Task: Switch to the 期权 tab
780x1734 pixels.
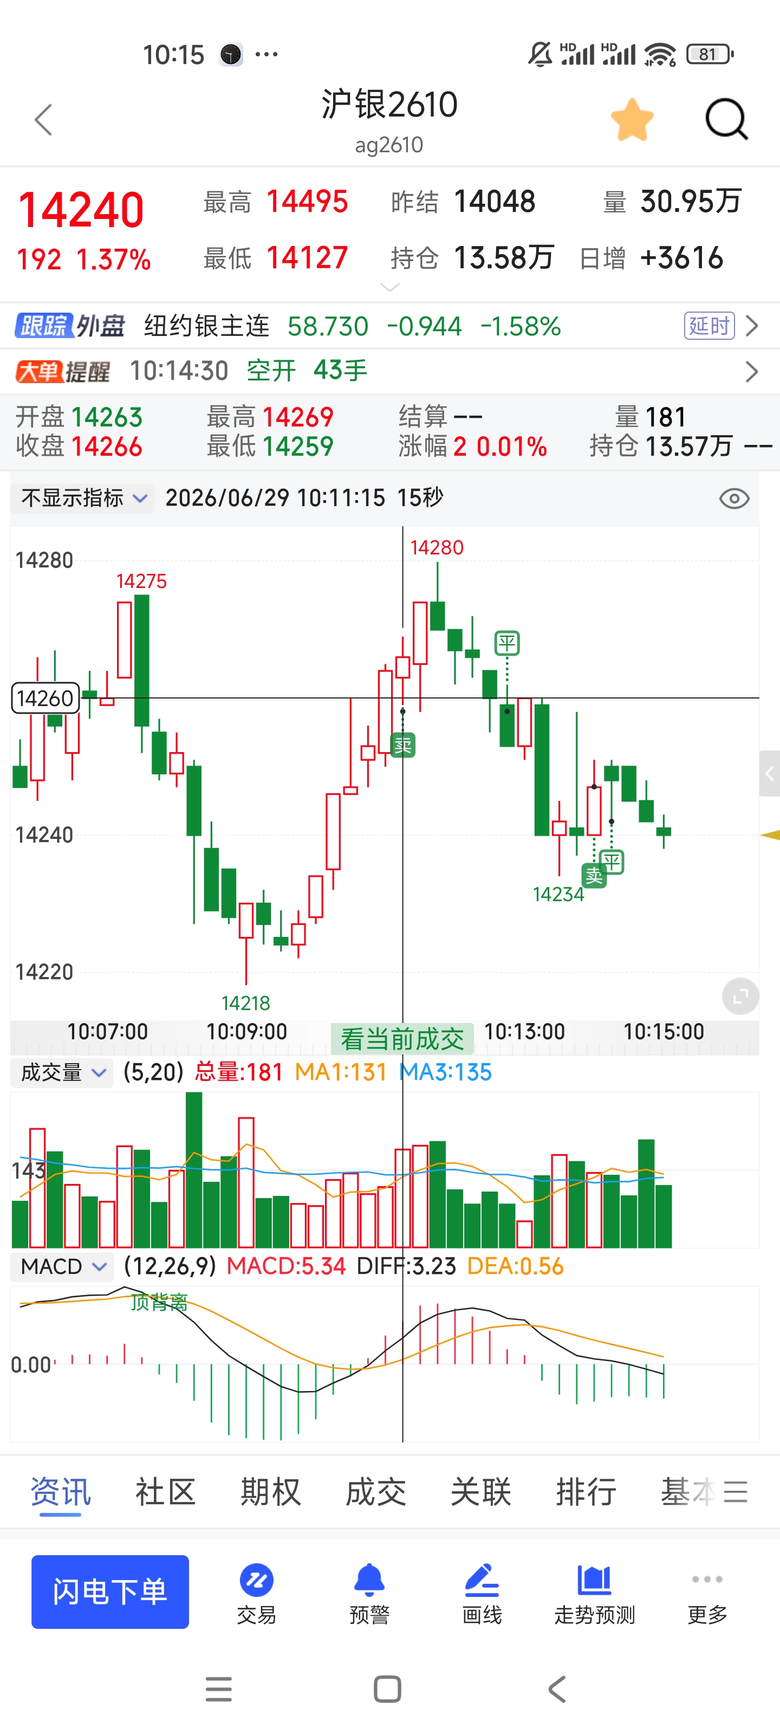Action: [270, 1492]
